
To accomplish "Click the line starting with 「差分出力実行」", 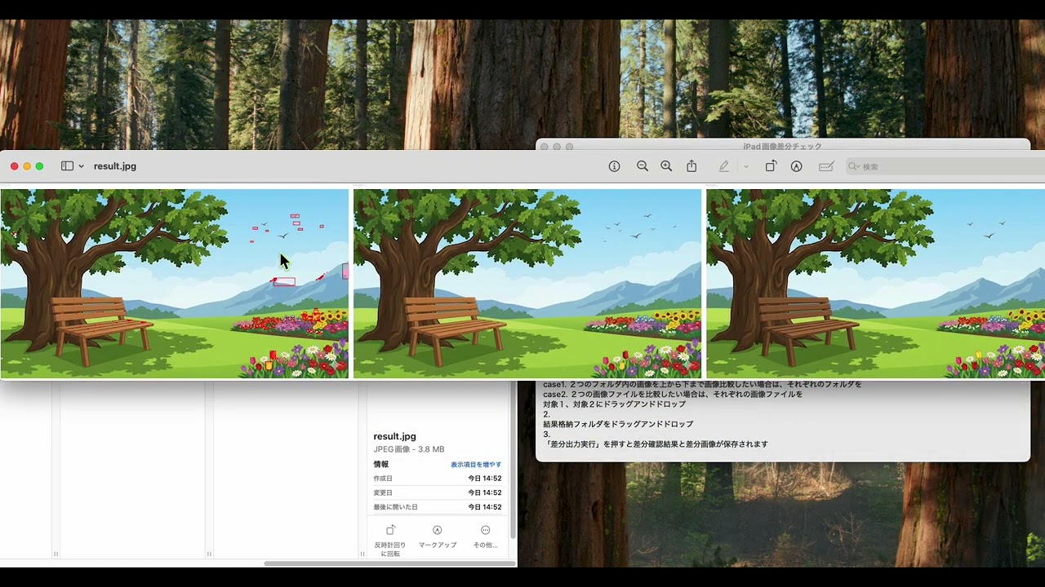I will [656, 445].
